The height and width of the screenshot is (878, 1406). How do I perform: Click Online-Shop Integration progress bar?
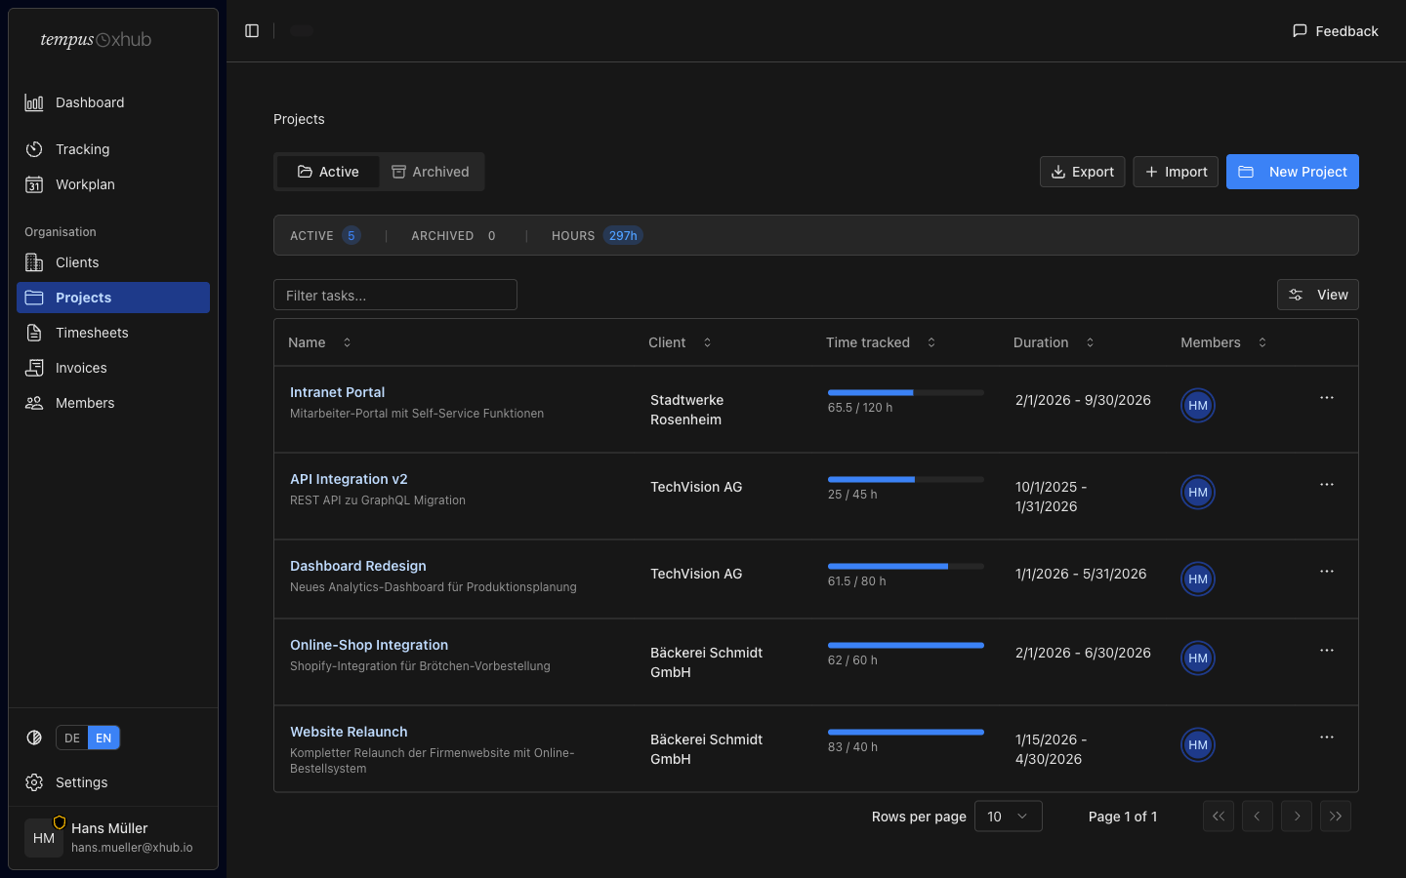click(905, 645)
